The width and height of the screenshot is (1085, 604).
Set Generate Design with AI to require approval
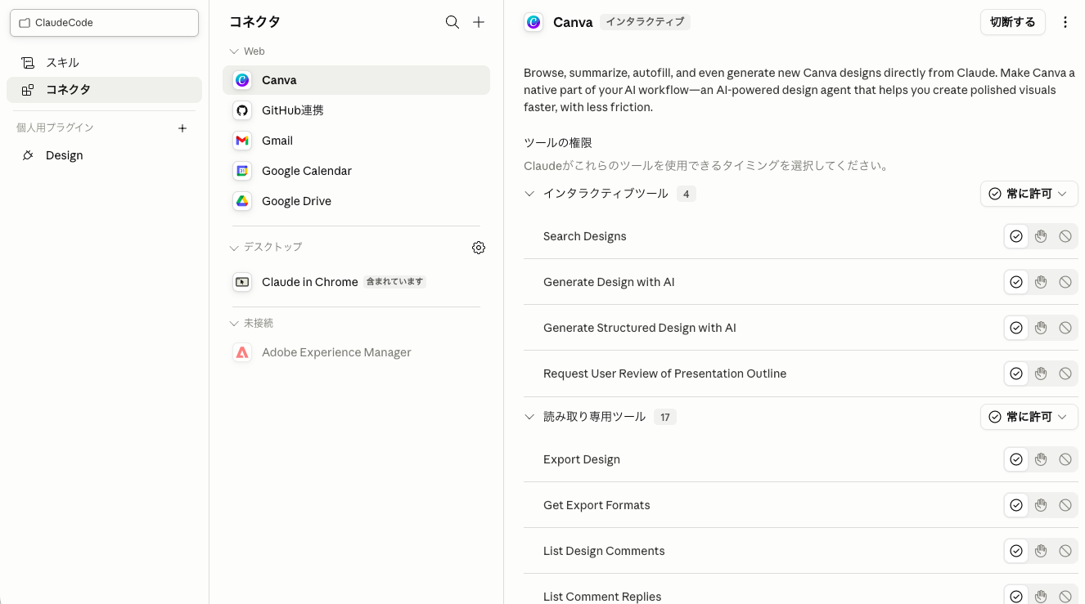(x=1041, y=282)
